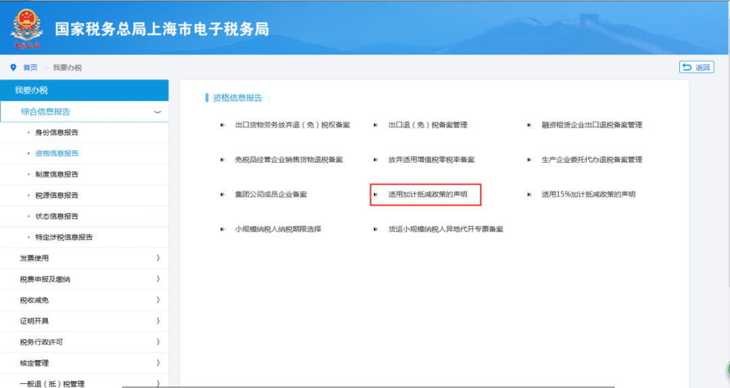Open 货运小规模纳税人异地代开专票备案 link

tap(445, 229)
